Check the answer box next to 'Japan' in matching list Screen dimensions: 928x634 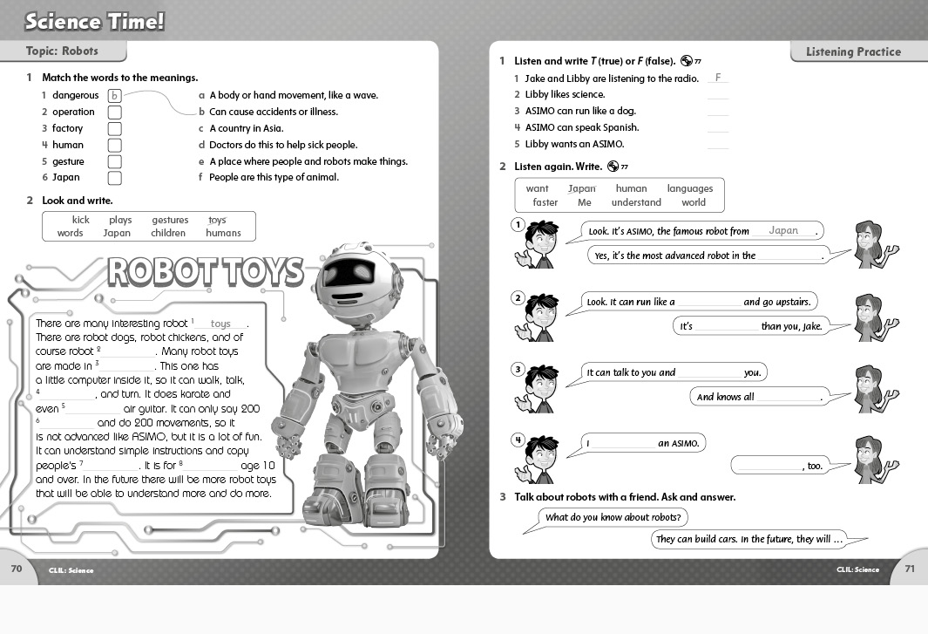[x=115, y=178]
